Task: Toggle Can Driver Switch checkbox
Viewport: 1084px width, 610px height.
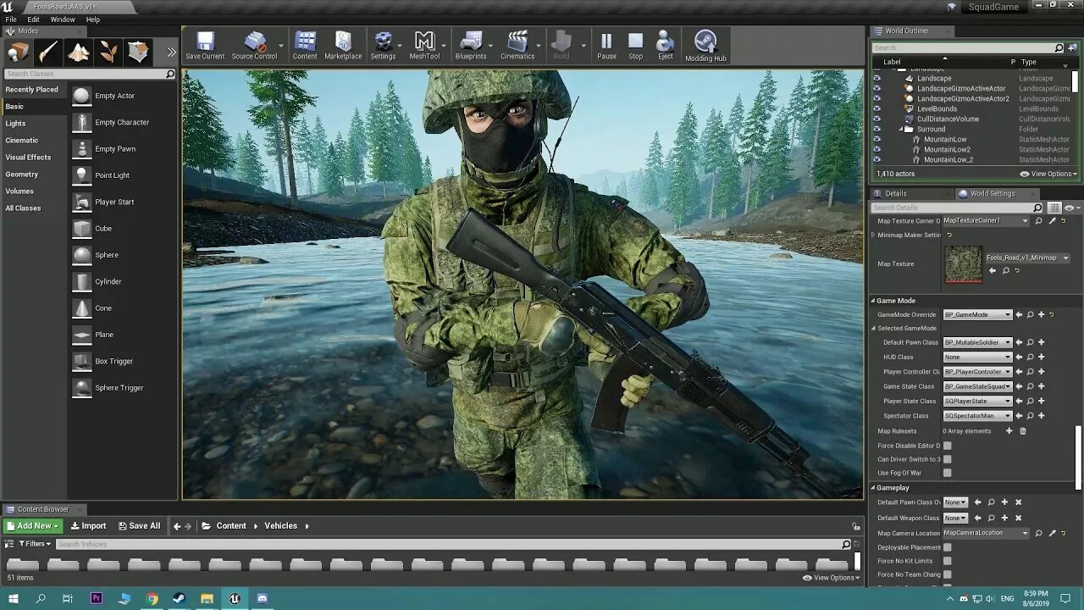Action: coord(948,459)
